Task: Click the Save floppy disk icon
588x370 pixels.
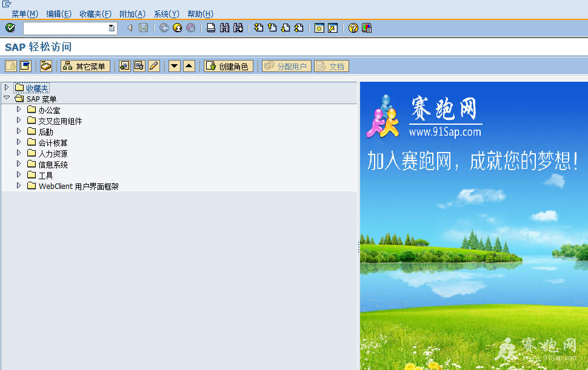Action: click(x=143, y=28)
